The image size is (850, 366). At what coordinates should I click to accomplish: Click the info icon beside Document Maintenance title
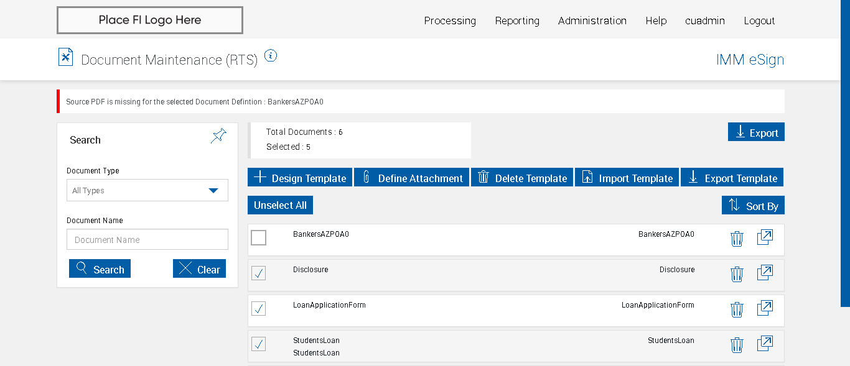click(270, 56)
